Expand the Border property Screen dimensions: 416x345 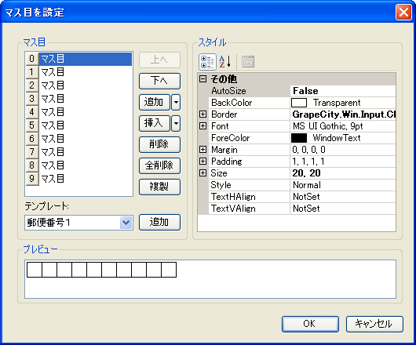(203, 114)
